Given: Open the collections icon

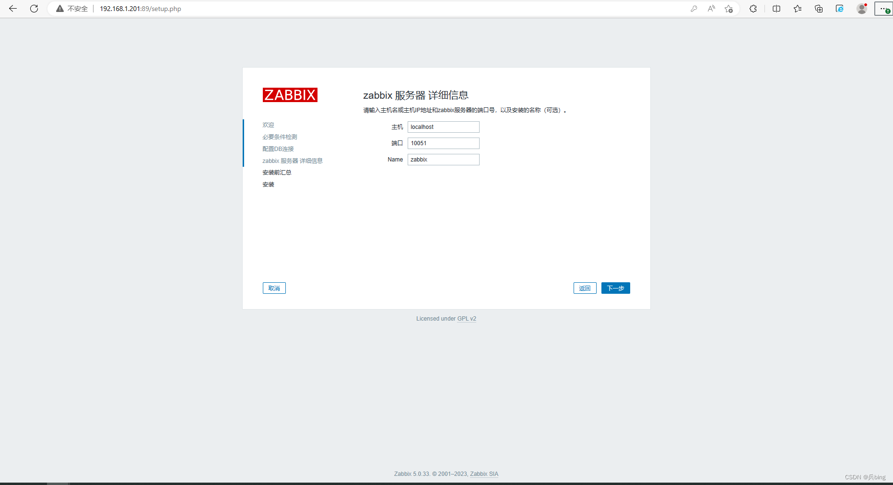Looking at the screenshot, I should click(819, 9).
